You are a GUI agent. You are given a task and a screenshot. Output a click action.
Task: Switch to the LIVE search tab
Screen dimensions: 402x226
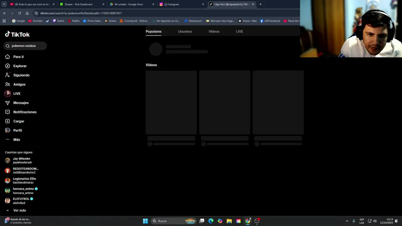tap(240, 31)
